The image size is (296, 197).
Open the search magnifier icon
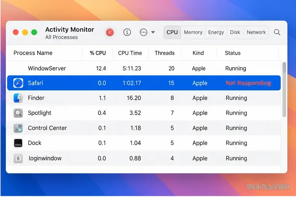click(x=277, y=32)
